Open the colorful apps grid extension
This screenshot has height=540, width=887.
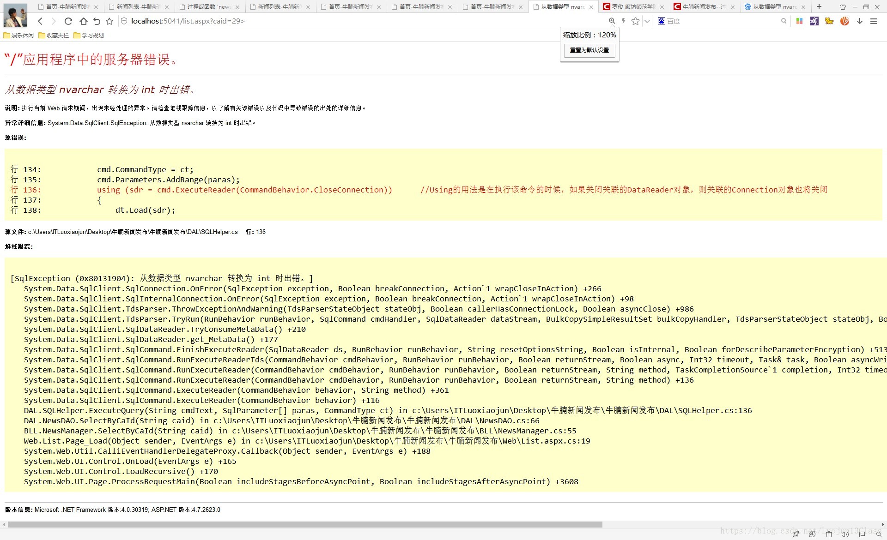pos(800,21)
